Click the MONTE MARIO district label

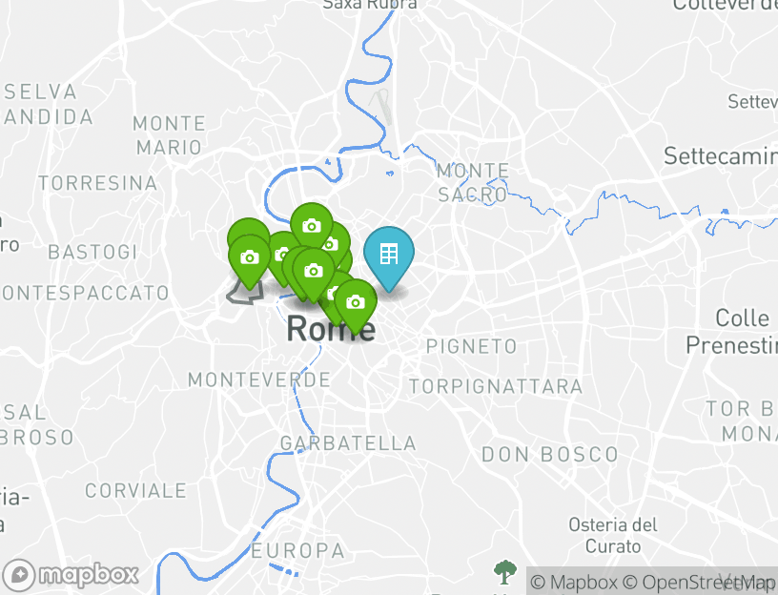pyautogui.click(x=169, y=135)
